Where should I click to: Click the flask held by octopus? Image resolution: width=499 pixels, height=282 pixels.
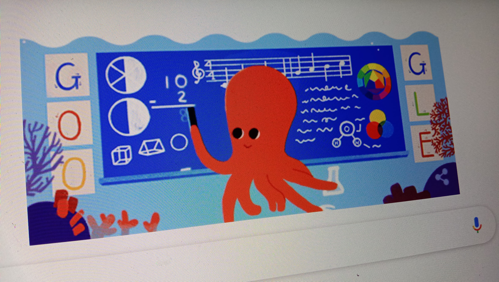336,180
